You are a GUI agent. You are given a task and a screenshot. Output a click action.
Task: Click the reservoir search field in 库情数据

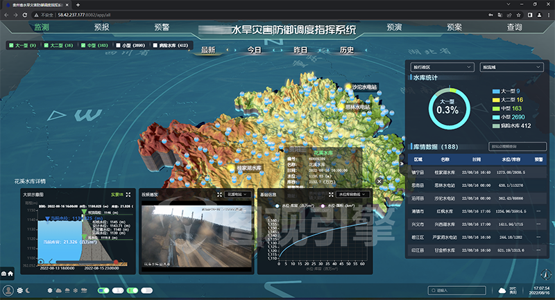tap(517, 146)
